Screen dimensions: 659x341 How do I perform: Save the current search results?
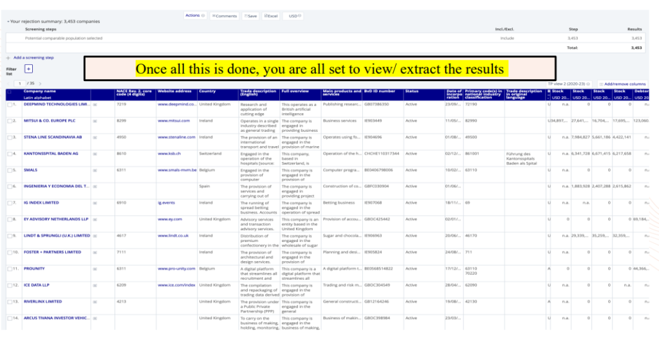[x=250, y=16]
